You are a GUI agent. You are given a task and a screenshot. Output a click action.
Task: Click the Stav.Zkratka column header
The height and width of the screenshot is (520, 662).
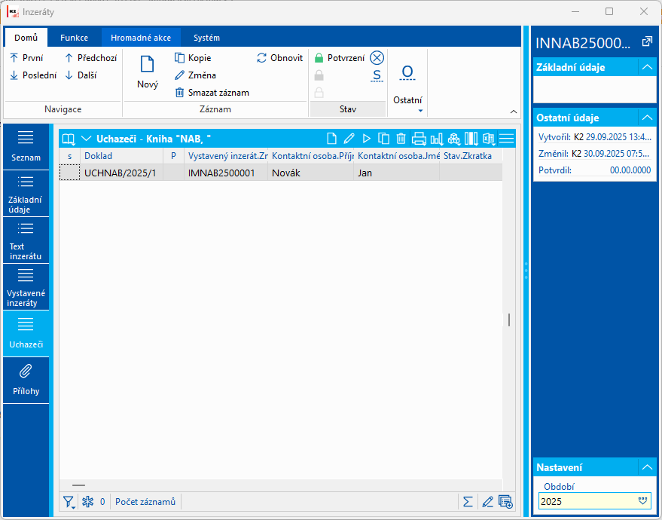471,156
